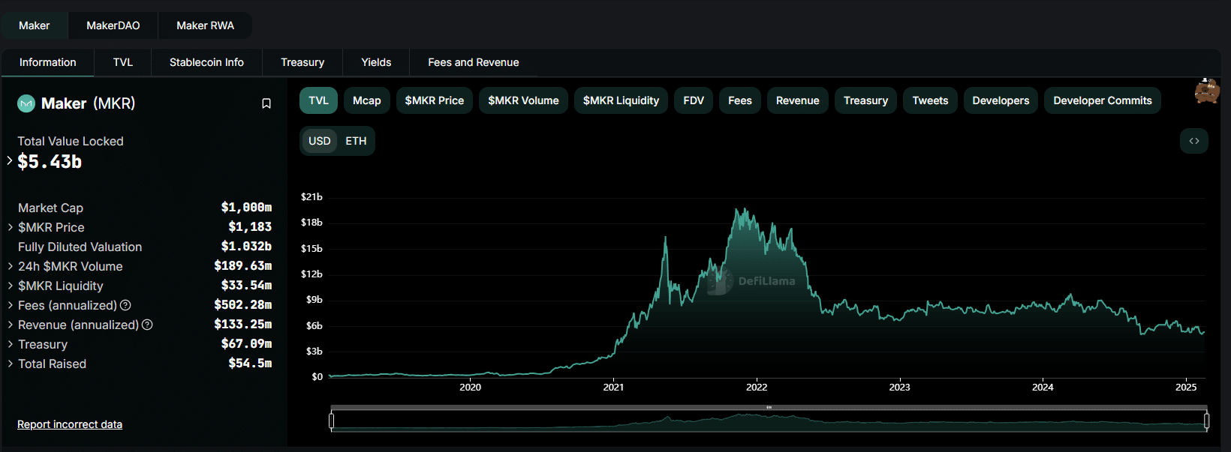Expand the Fees (annualized) row

[10, 305]
